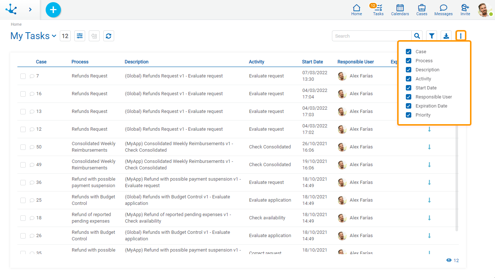Image resolution: width=495 pixels, height=278 pixels.
Task: Sort by the Start Date column header
Action: pos(312,62)
